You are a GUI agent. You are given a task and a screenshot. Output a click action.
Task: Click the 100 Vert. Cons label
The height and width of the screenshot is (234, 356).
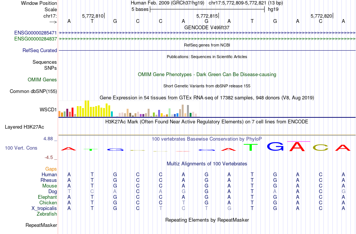21,148
